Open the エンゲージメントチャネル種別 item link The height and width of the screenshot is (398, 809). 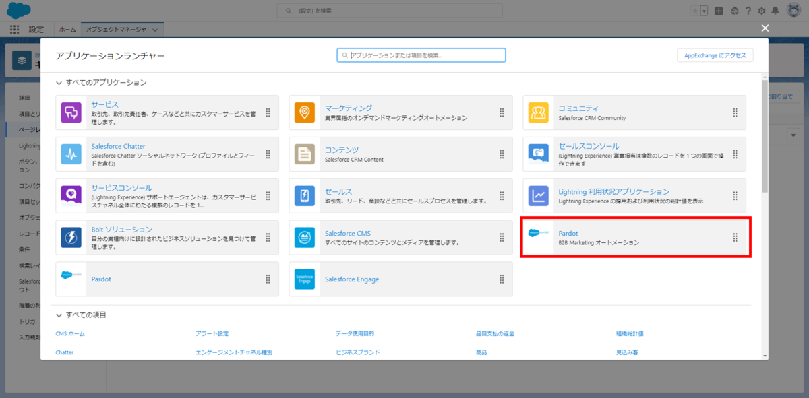(x=234, y=352)
